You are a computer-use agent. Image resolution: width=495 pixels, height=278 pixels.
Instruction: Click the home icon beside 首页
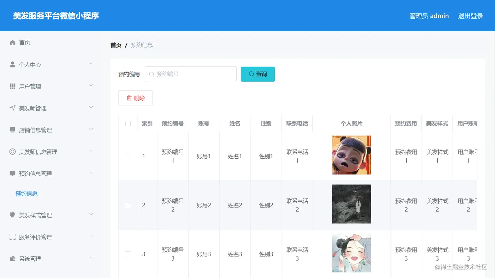pos(12,43)
